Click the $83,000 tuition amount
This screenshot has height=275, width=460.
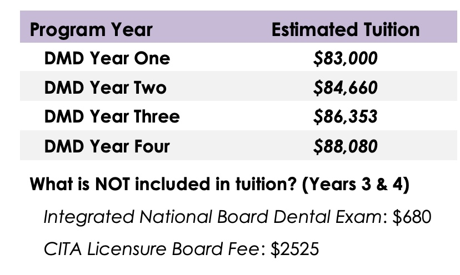[x=345, y=59]
